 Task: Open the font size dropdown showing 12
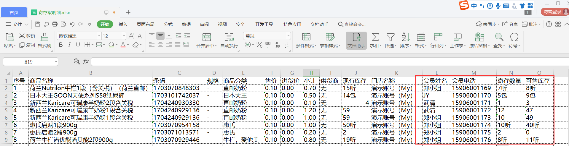pyautogui.click(x=124, y=36)
